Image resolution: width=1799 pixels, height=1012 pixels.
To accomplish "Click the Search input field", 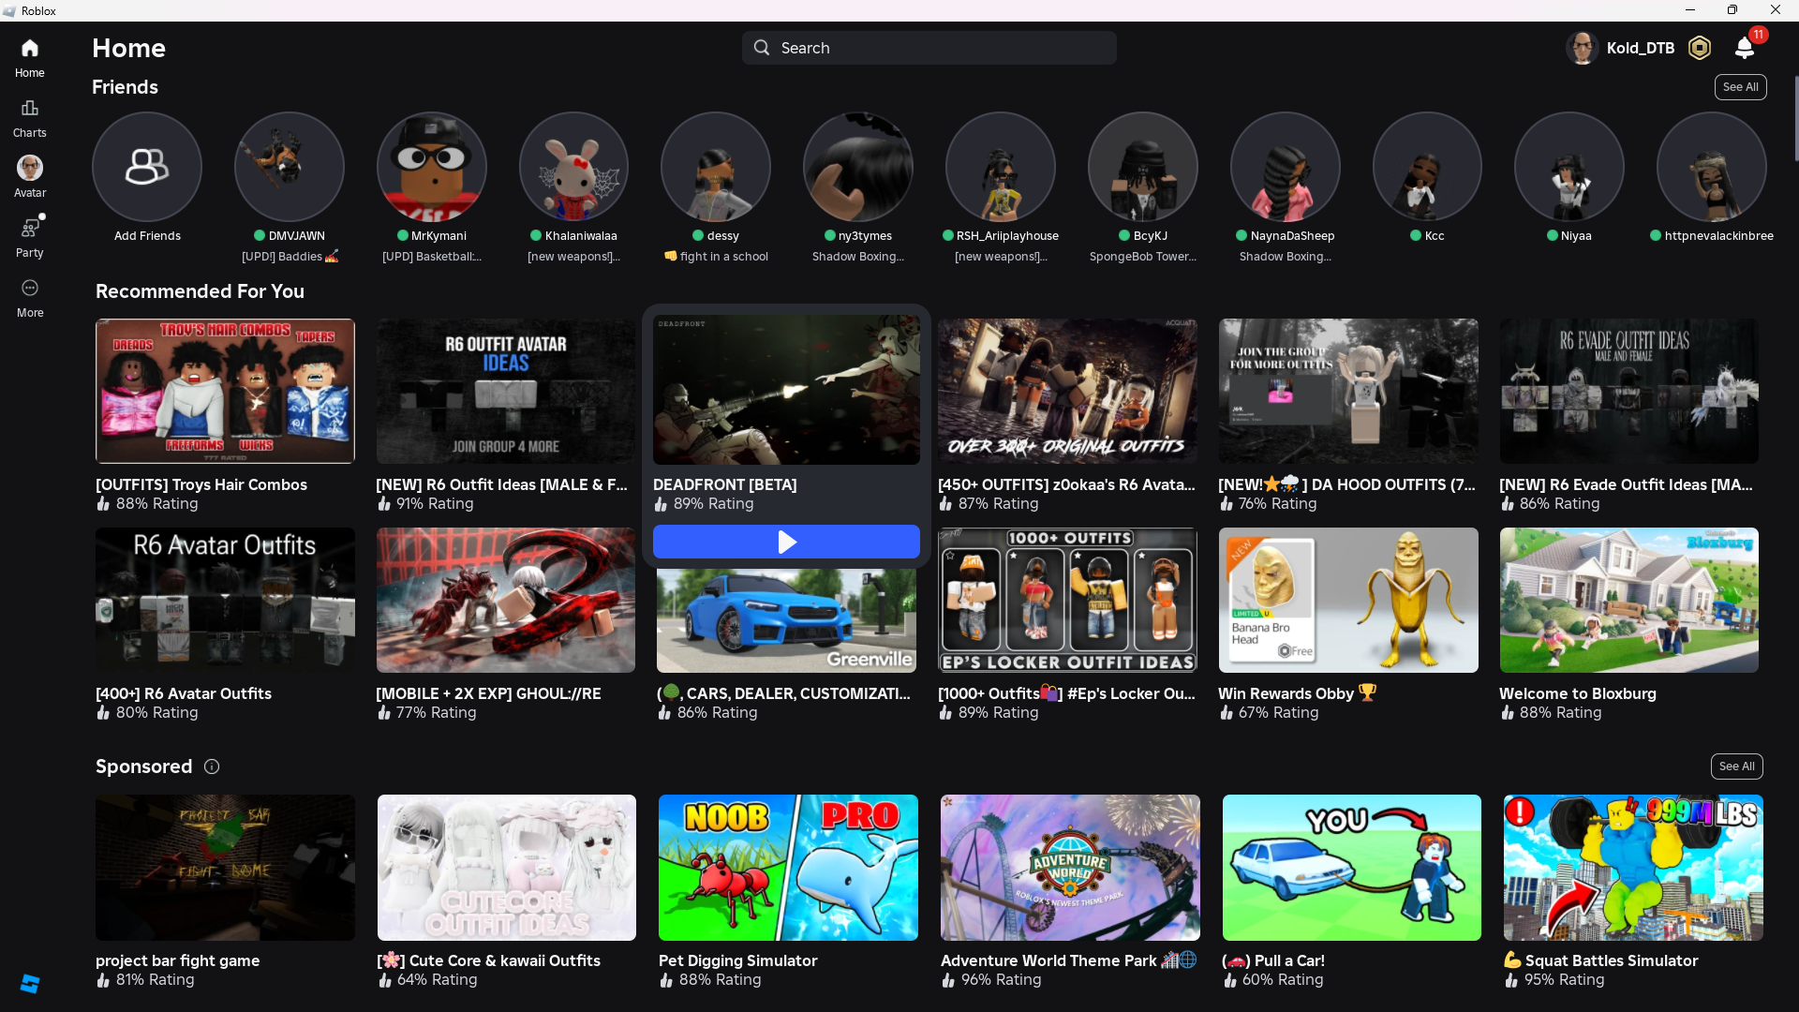I will click(x=929, y=48).
